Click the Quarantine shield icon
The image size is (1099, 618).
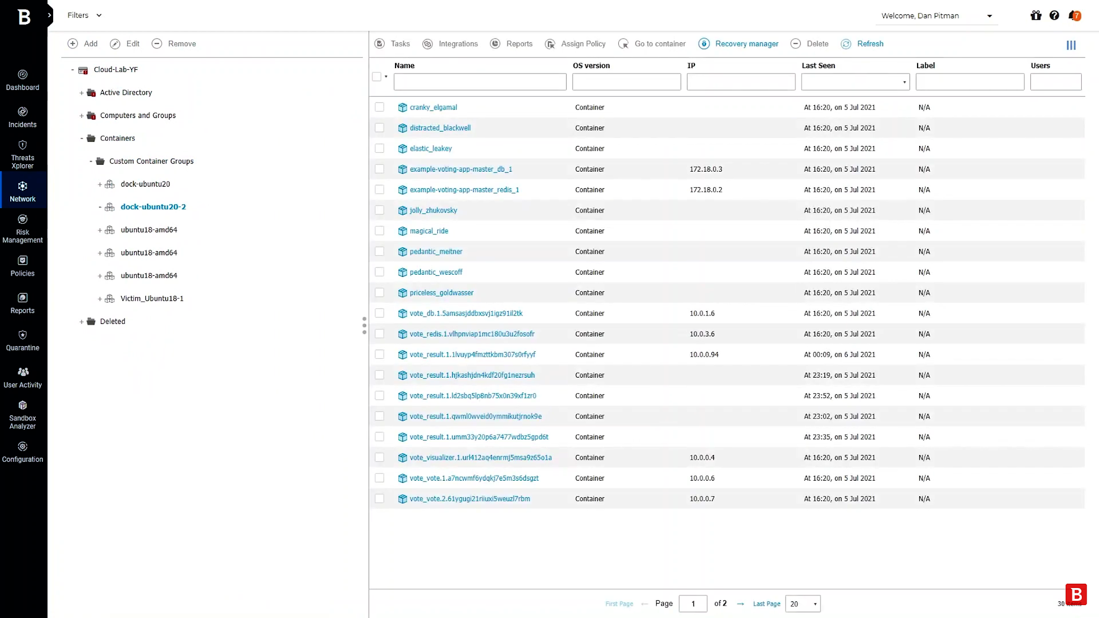[x=23, y=335]
